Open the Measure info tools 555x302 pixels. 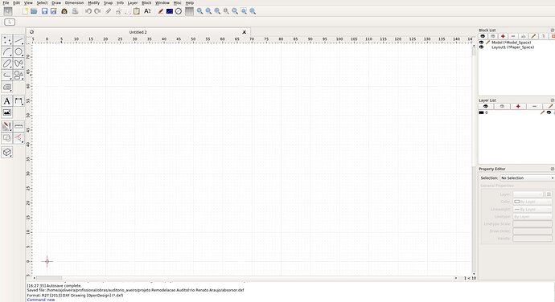tap(18, 126)
